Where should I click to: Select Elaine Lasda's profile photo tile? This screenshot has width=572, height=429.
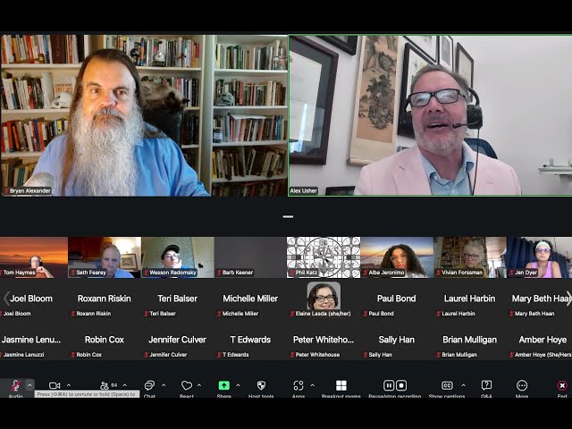coord(324,299)
